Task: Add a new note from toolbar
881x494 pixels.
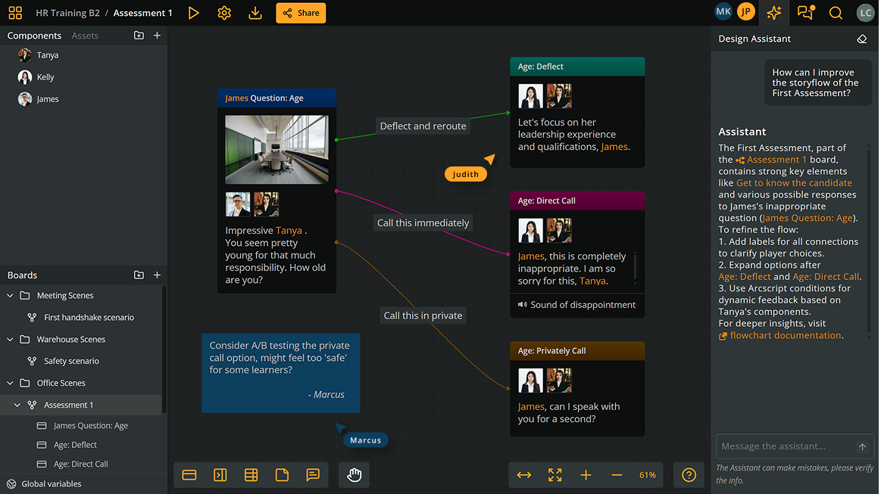Action: [282, 475]
